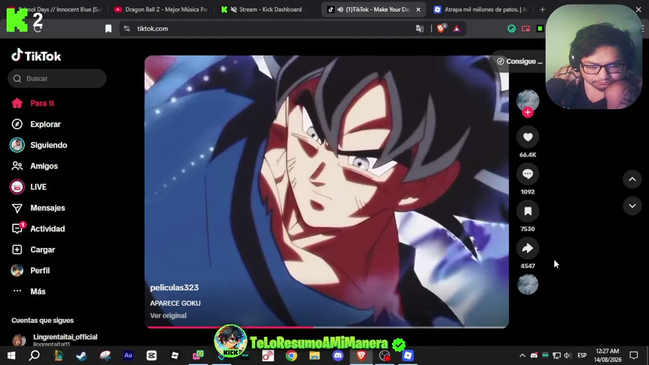This screenshot has height=365, width=649.
Task: Open CapCut from the taskbar
Action: click(152, 355)
